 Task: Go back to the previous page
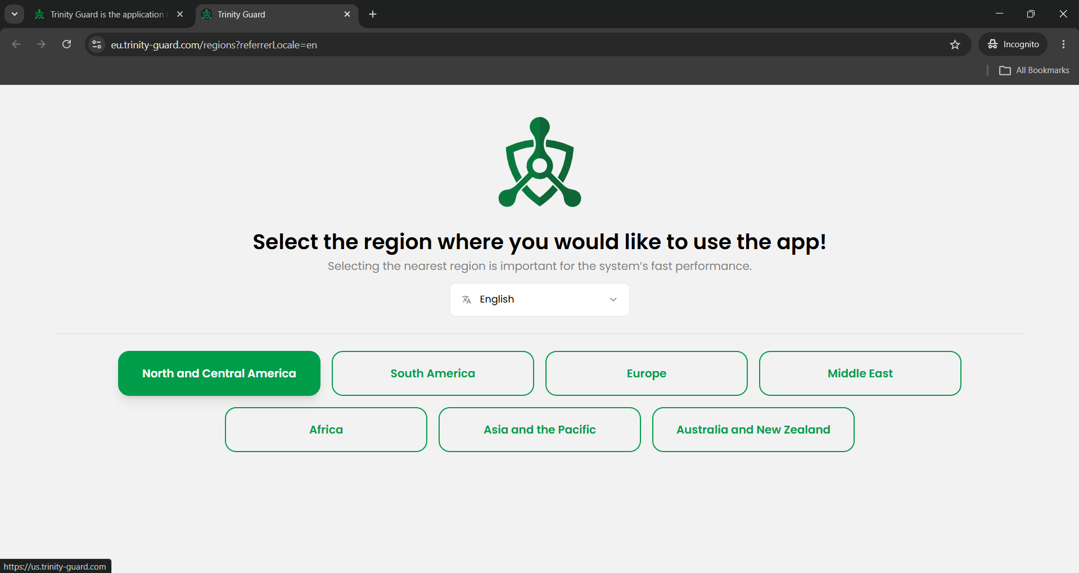[16, 44]
